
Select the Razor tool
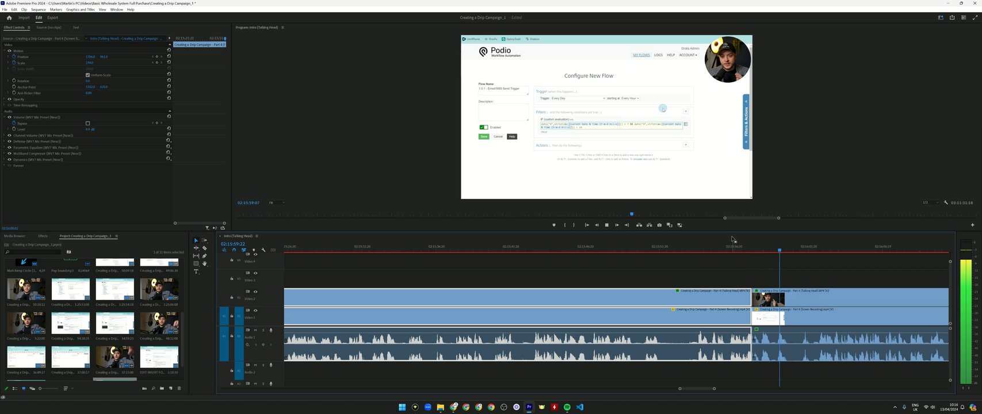click(x=204, y=248)
